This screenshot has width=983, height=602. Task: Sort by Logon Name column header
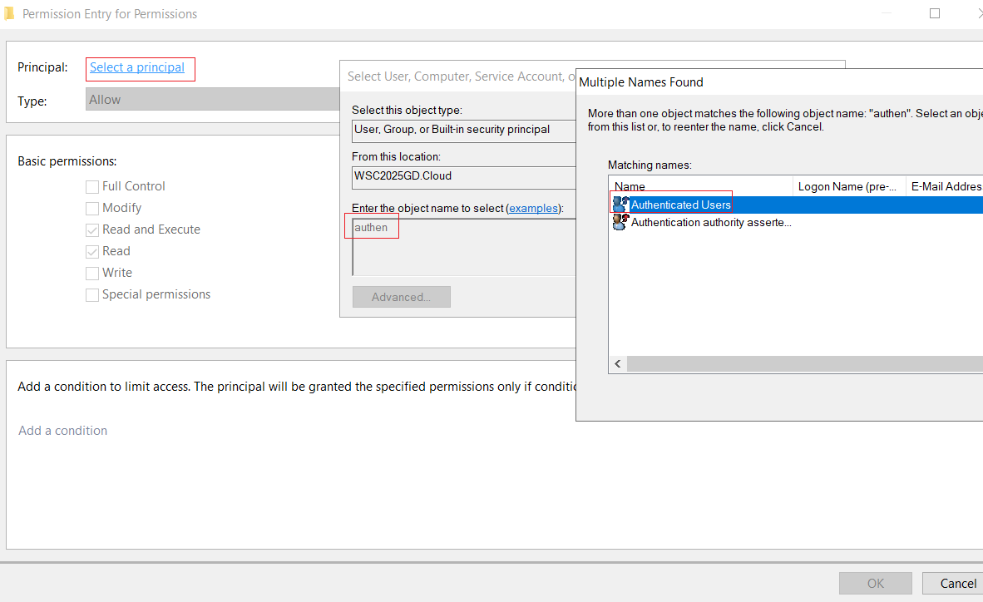click(849, 186)
